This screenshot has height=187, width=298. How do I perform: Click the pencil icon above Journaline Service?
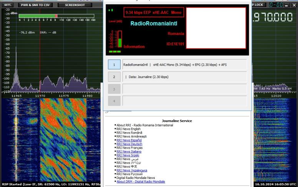point(107,112)
